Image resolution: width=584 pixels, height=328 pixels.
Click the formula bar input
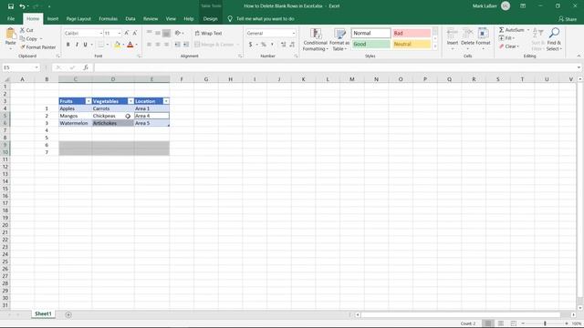(x=335, y=67)
